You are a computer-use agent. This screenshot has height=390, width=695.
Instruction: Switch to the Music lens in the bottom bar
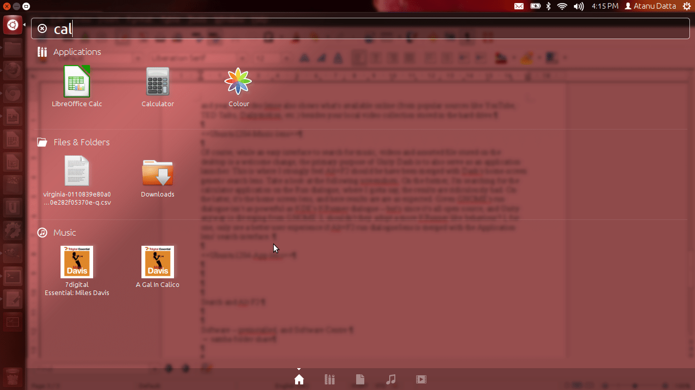(391, 379)
